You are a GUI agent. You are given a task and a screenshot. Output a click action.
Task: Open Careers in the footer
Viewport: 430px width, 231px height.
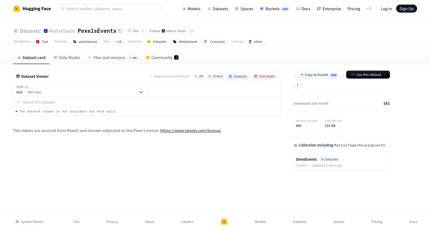tap(187, 222)
